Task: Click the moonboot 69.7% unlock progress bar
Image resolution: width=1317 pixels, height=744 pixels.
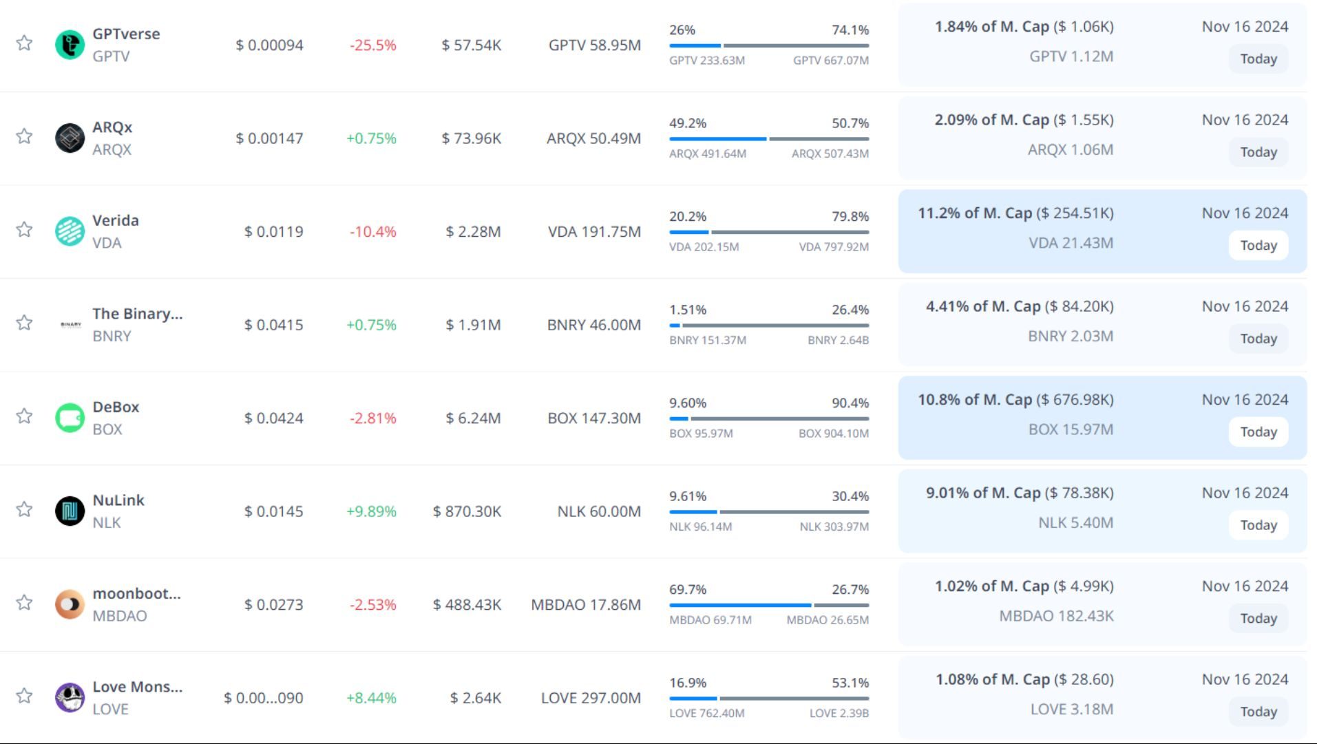Action: tap(768, 605)
